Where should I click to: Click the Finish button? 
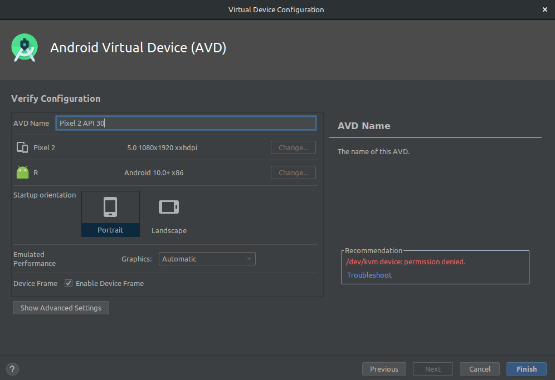527,369
